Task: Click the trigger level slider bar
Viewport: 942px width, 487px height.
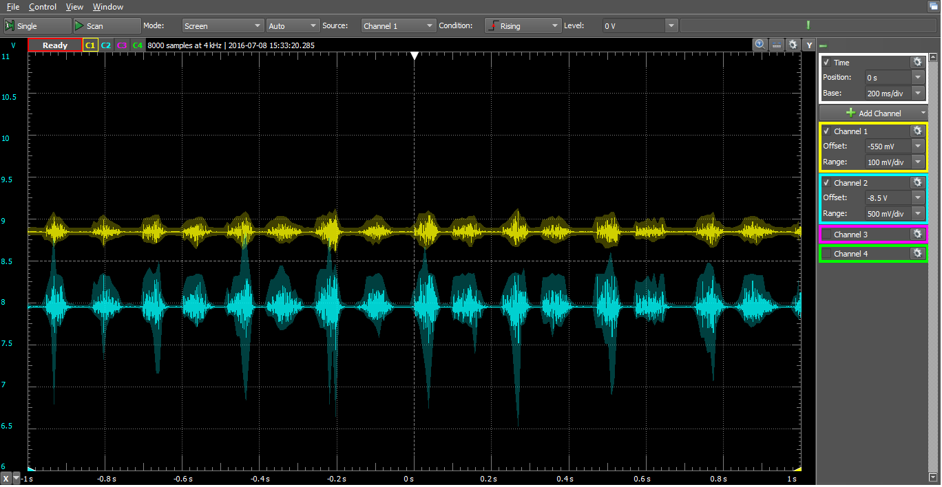Action: click(x=807, y=26)
